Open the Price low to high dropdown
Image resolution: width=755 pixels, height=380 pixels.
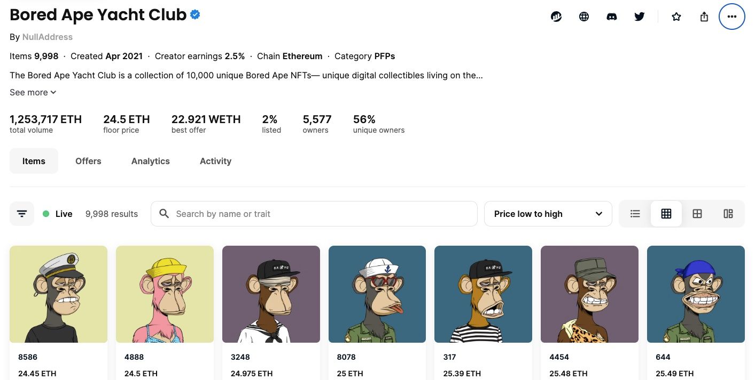pyautogui.click(x=548, y=214)
